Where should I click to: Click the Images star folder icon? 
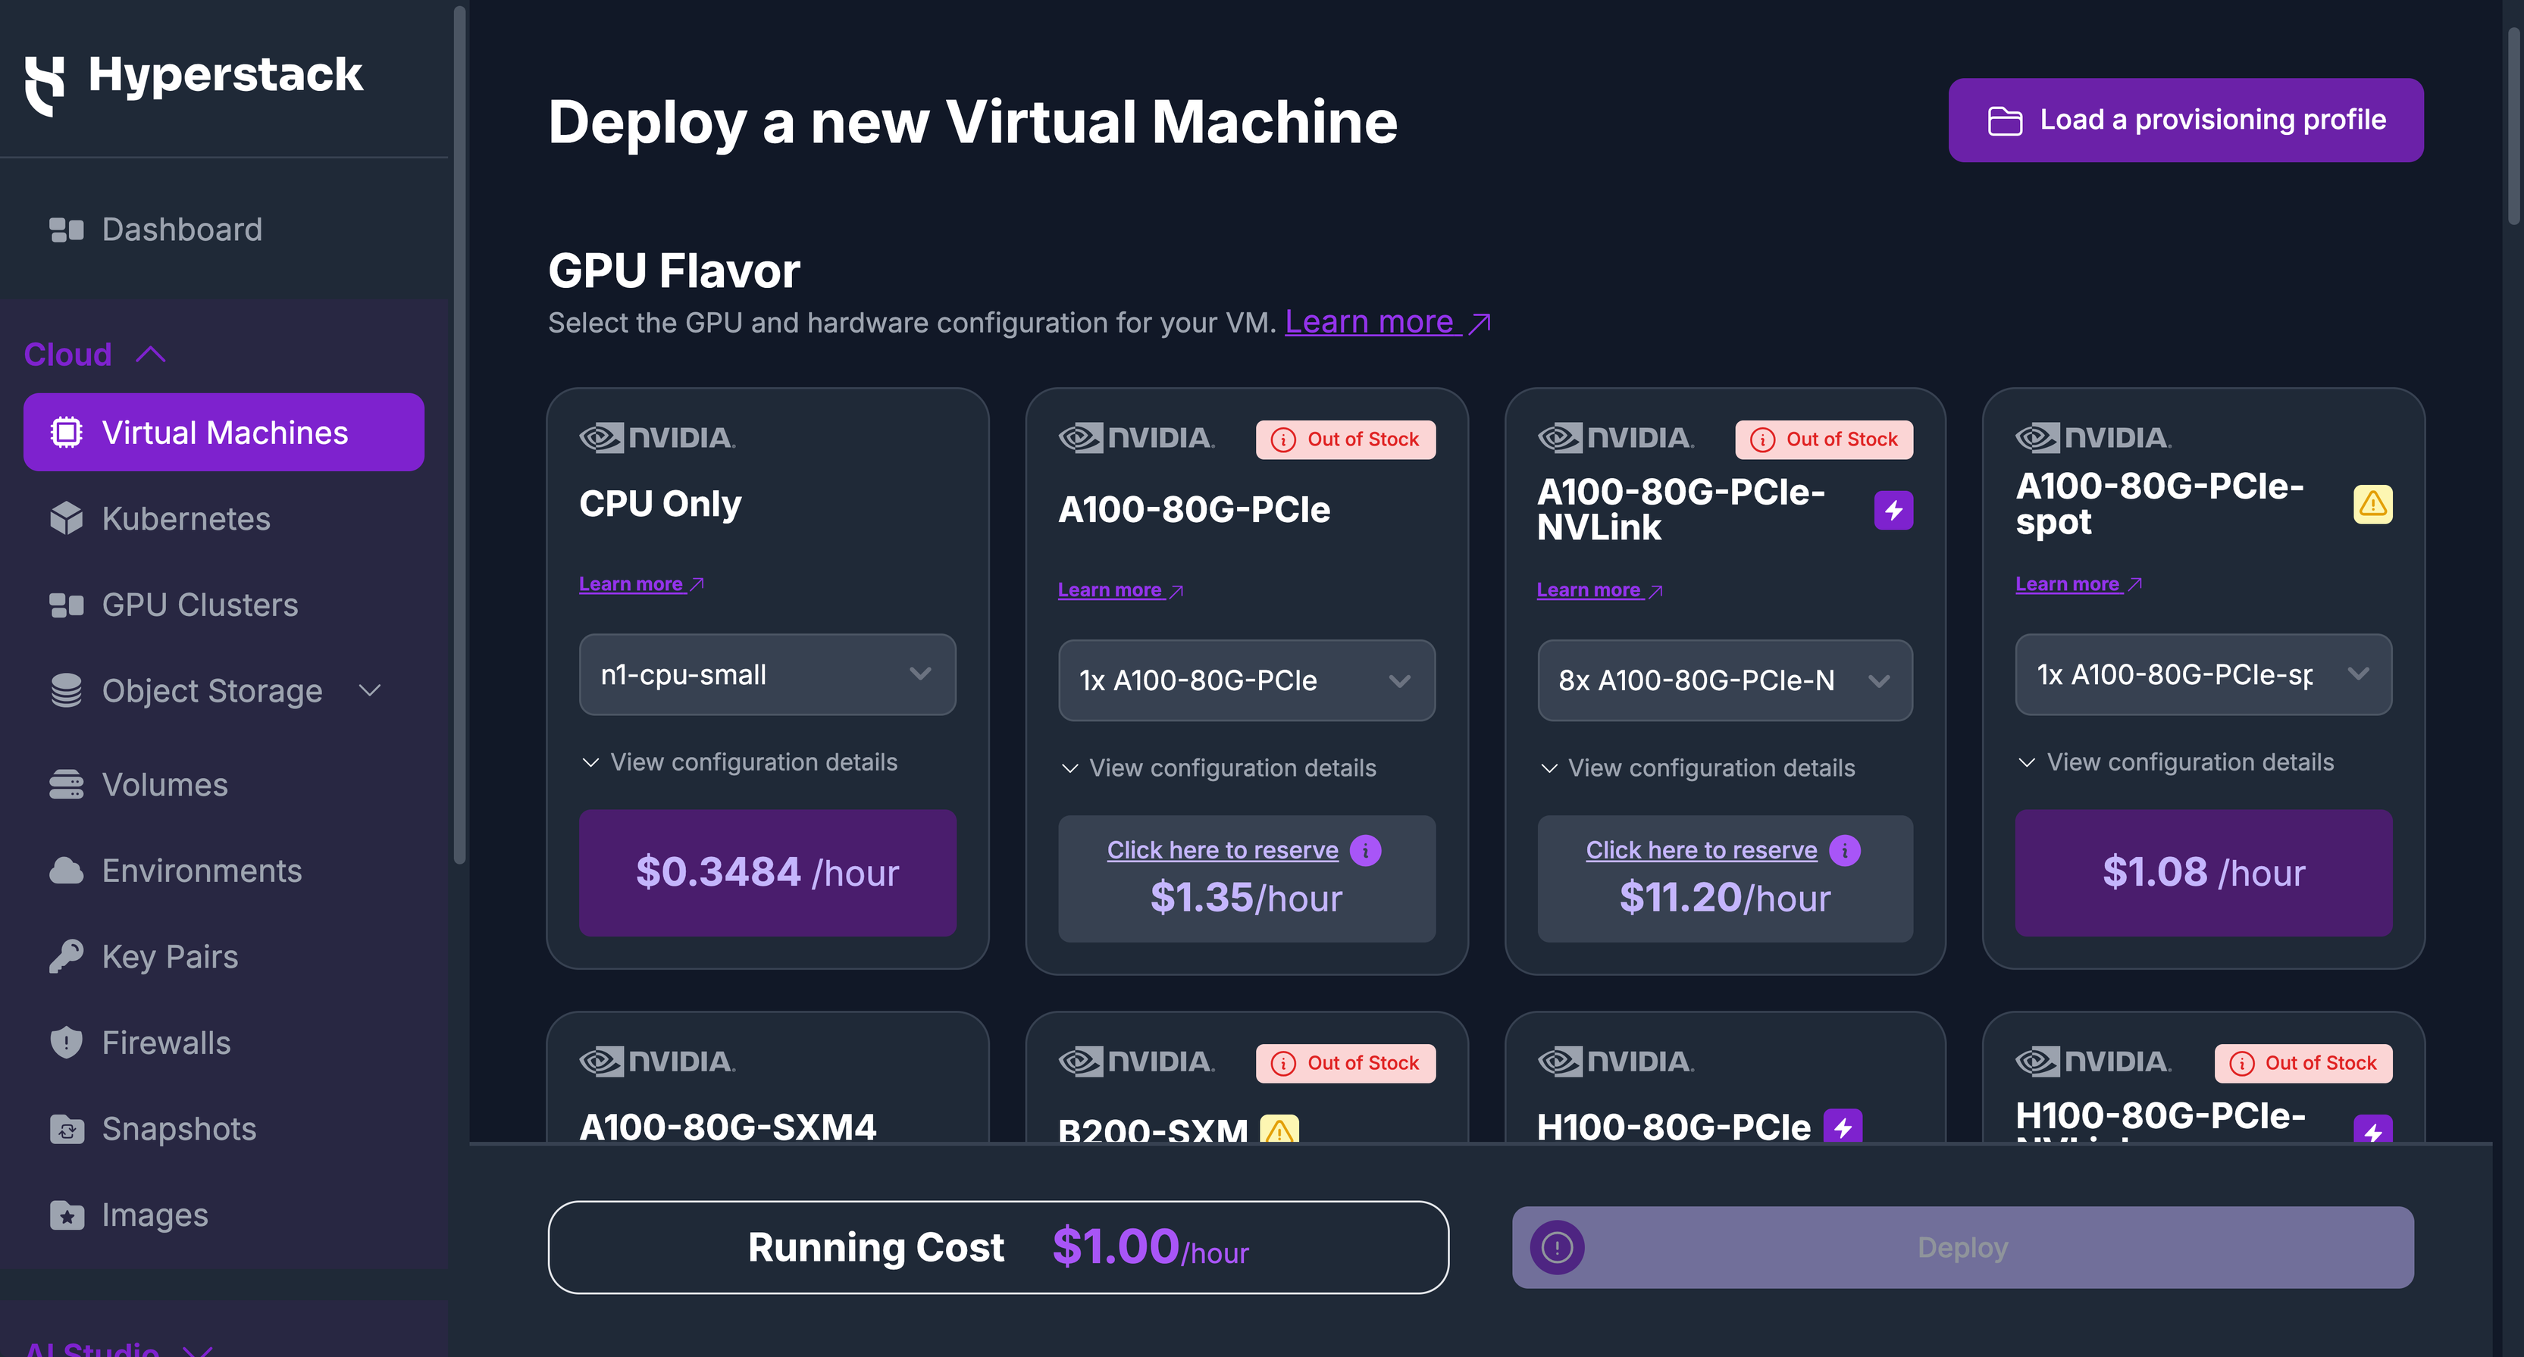point(67,1215)
